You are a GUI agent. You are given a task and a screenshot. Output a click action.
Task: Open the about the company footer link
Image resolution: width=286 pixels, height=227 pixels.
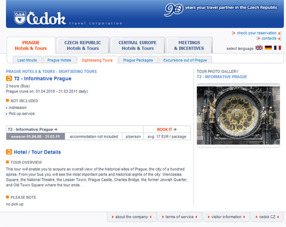[132, 217]
